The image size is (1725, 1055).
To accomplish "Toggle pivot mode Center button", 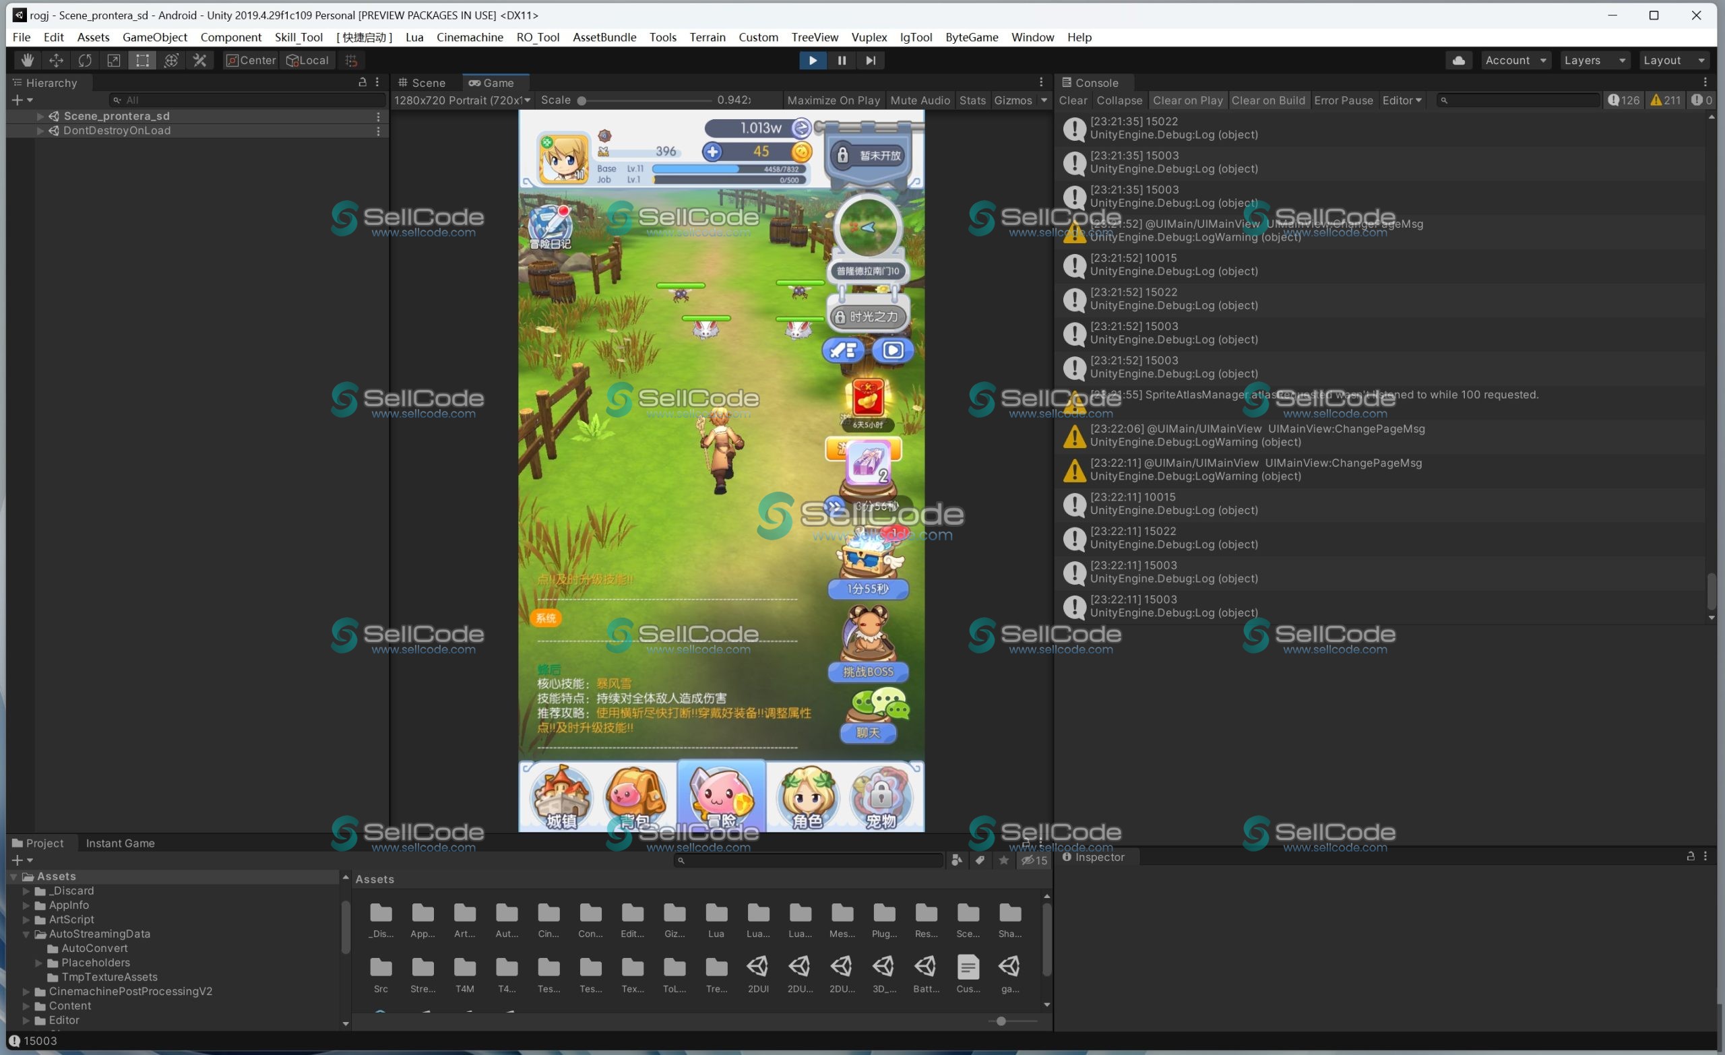I will pyautogui.click(x=251, y=60).
